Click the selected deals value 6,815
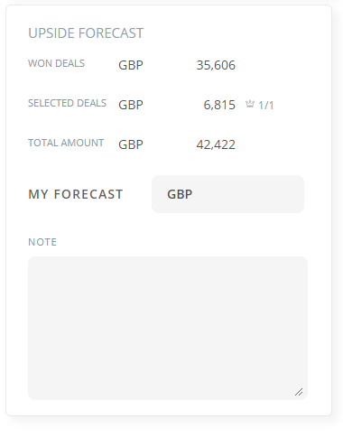Image resolution: width=343 pixels, height=437 pixels. click(219, 105)
